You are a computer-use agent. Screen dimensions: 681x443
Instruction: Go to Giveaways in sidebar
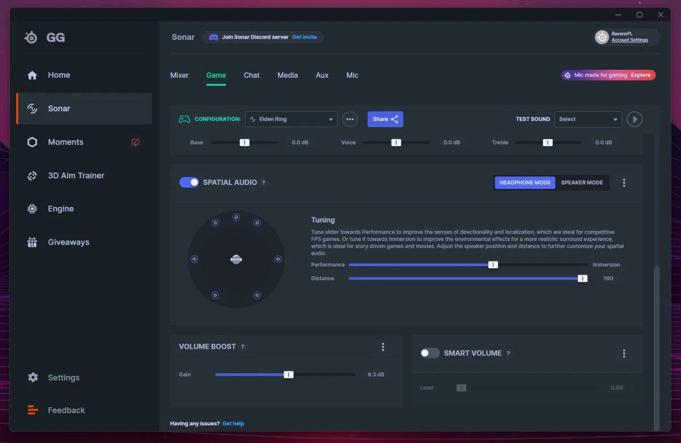click(x=68, y=242)
